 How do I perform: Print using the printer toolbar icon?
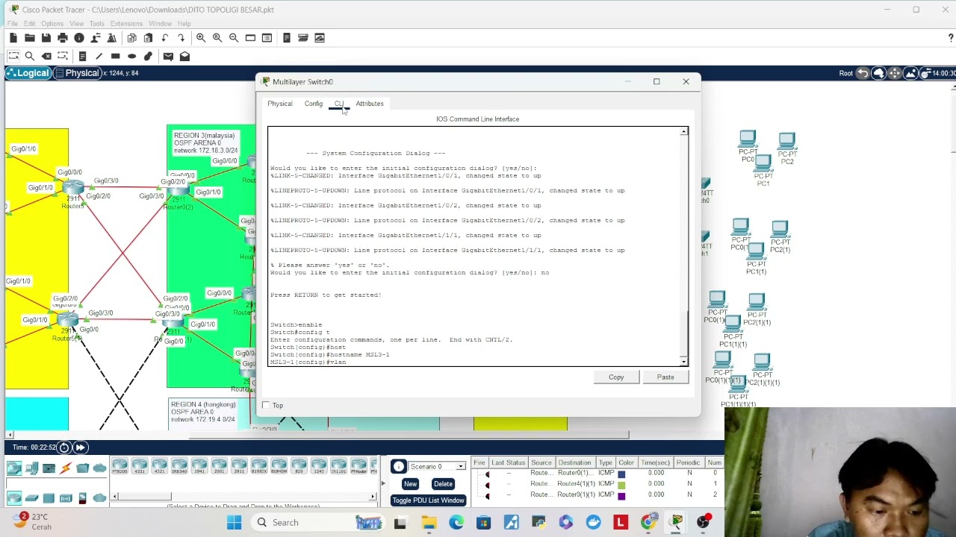point(63,38)
